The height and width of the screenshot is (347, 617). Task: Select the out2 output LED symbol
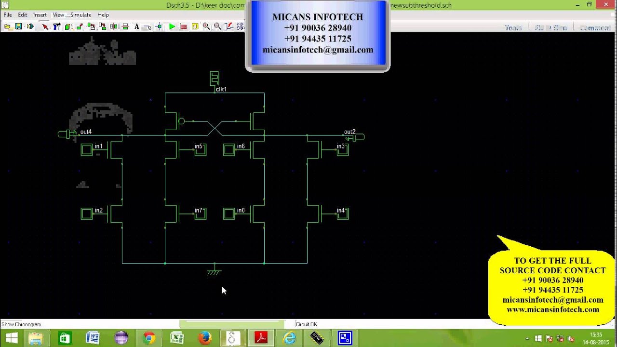click(356, 137)
